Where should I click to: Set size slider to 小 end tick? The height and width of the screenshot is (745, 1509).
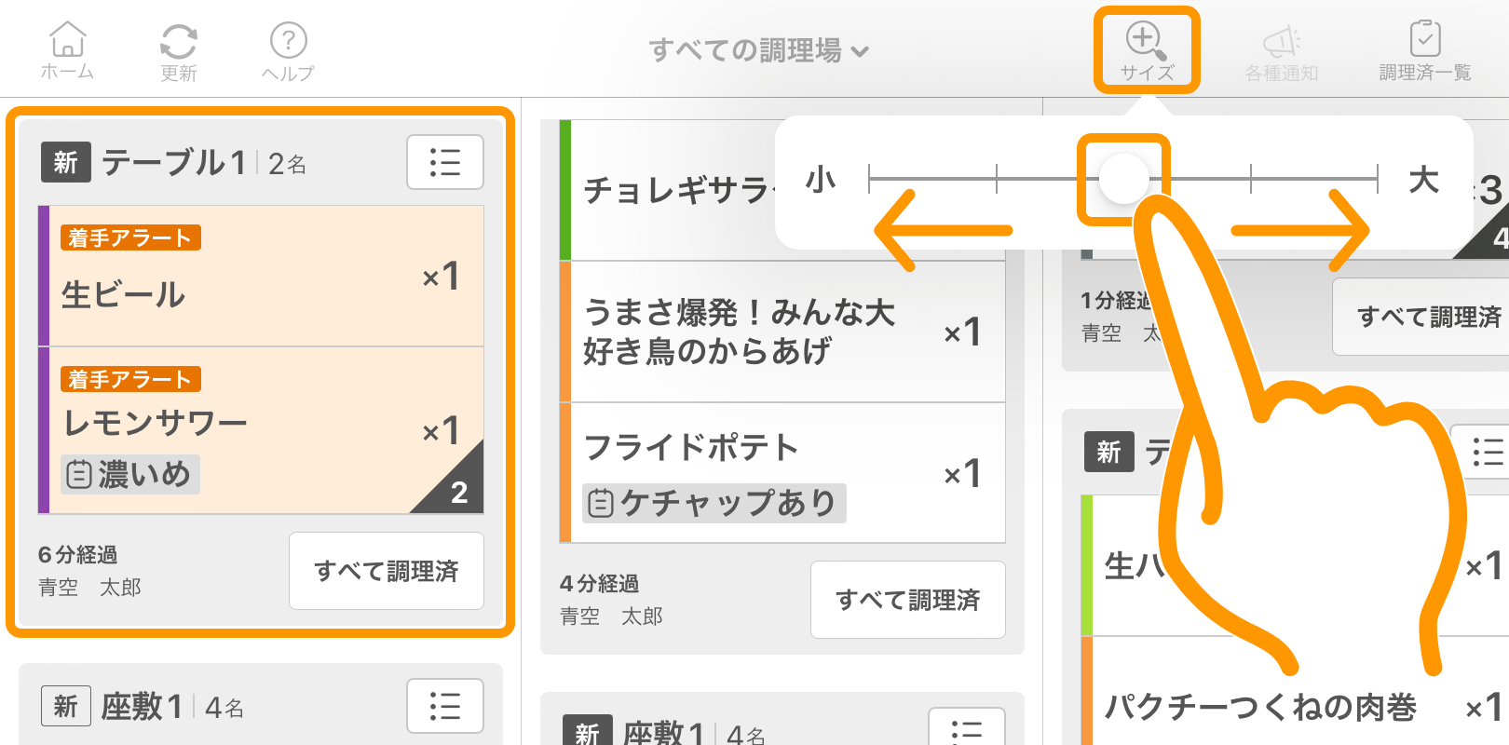click(869, 179)
